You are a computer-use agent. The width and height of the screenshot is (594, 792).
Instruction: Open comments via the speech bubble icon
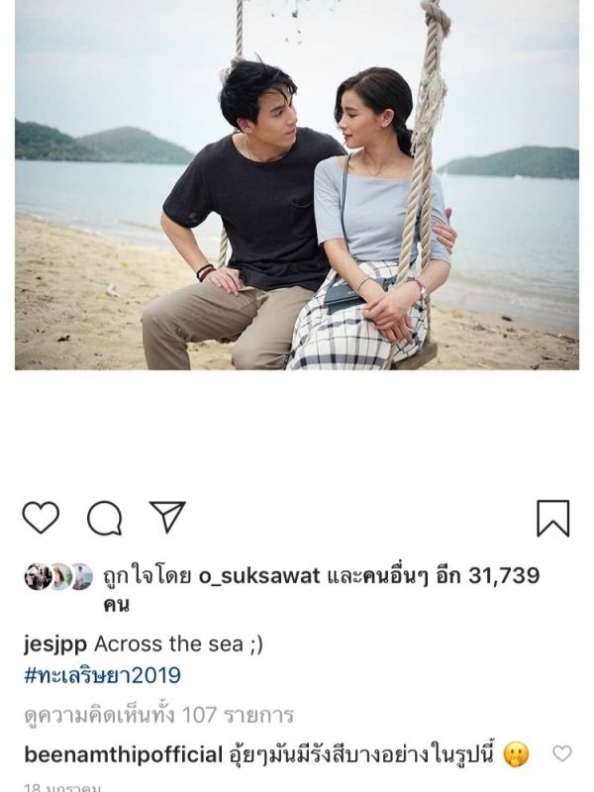click(x=105, y=518)
